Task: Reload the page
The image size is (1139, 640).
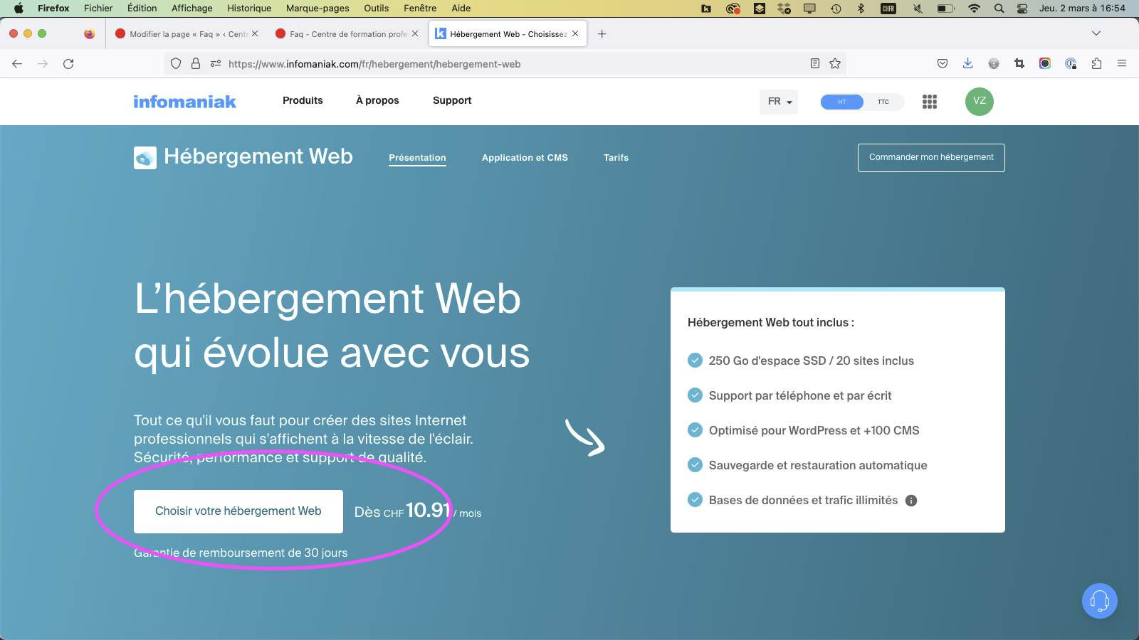Action: click(x=68, y=64)
